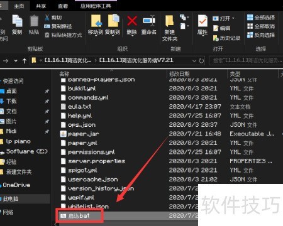Viewport: 283px width, 226px height.
Task: Select the spigot.yml file
Action: [82, 170]
